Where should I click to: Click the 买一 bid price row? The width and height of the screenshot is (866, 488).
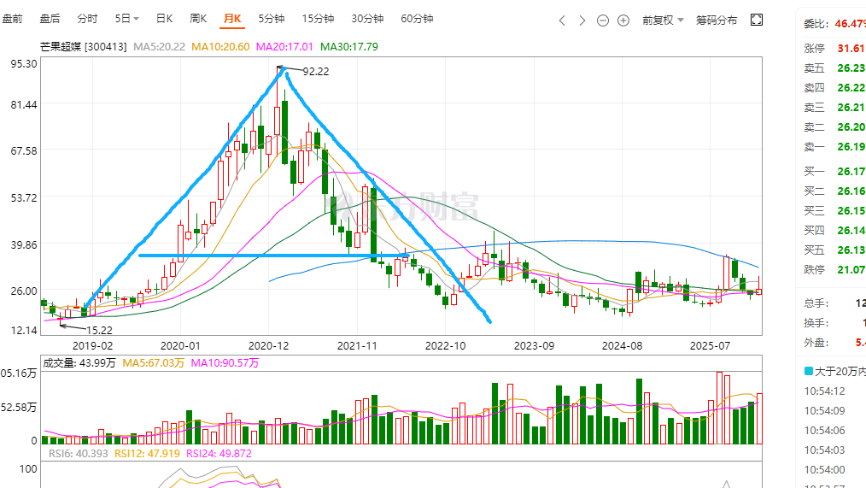pos(834,172)
